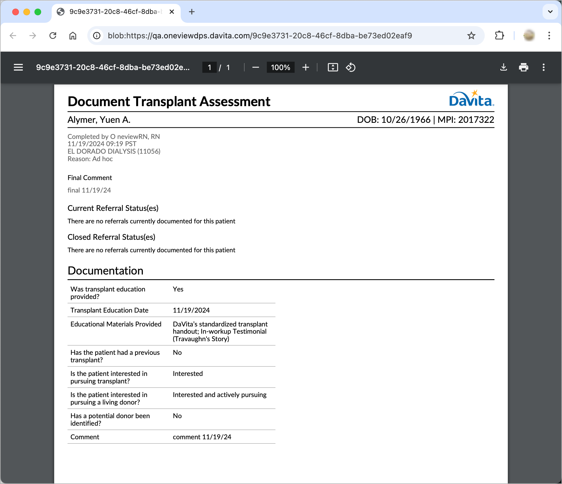The image size is (562, 484).
Task: Bookmark this page with star icon
Action: coord(471,36)
